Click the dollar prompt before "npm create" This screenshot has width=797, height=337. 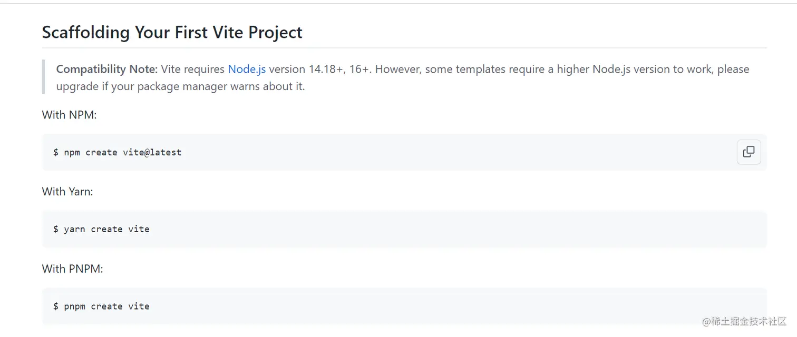tap(55, 152)
